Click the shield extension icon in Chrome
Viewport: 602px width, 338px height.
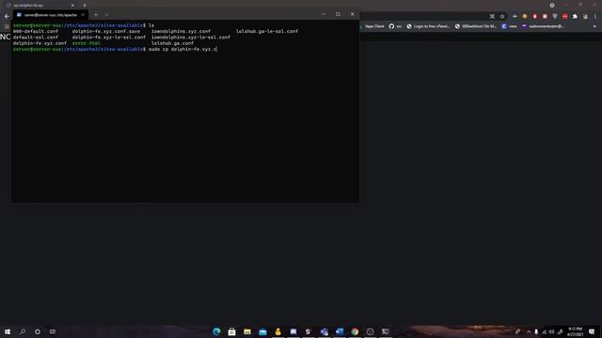555,17
